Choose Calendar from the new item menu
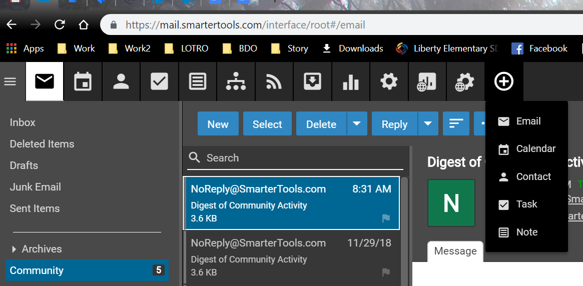Screen dimensions: 583x286 click(535, 149)
